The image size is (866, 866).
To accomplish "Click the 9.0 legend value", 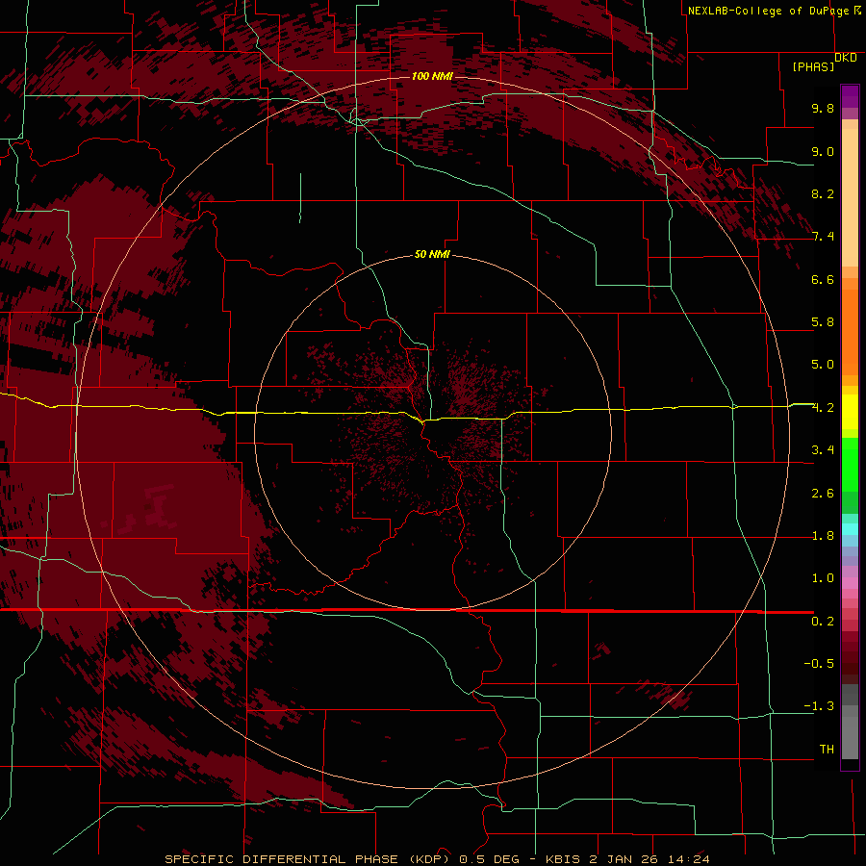I will (x=823, y=151).
